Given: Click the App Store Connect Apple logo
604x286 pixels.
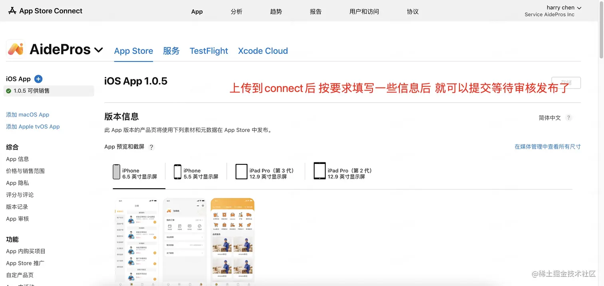Looking at the screenshot, I should [x=12, y=11].
